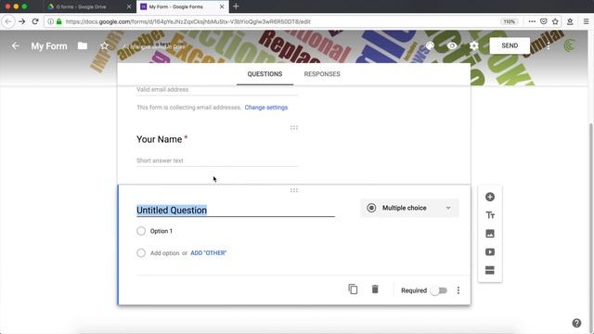Click the drag handle above Your Name

[x=294, y=128]
